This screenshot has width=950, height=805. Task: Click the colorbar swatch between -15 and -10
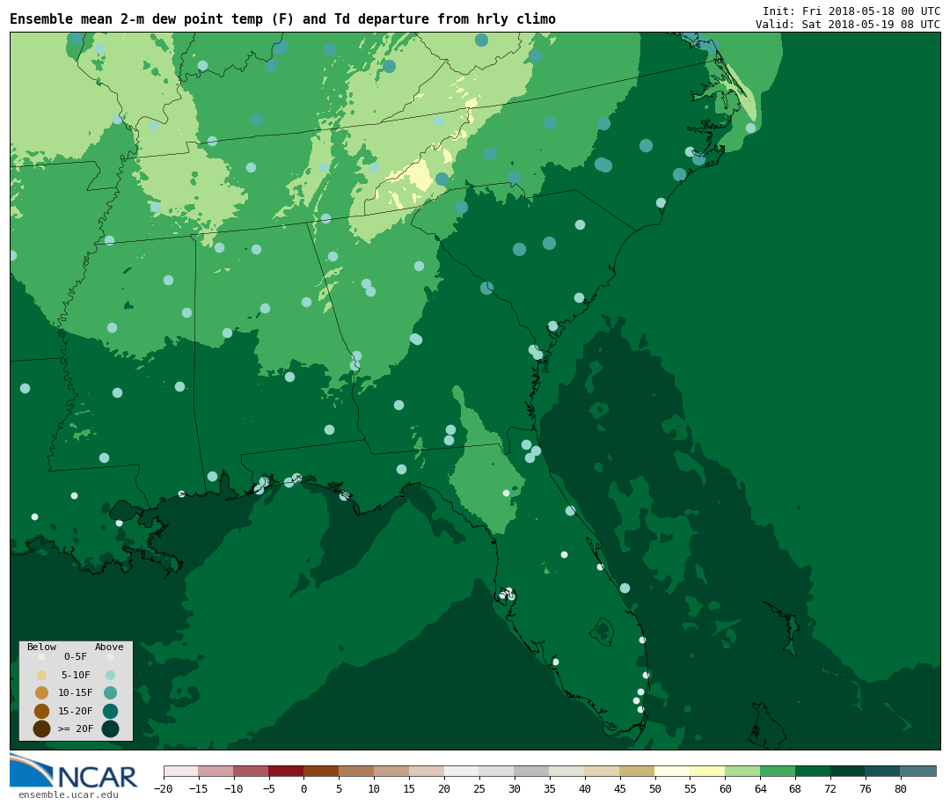point(216,771)
